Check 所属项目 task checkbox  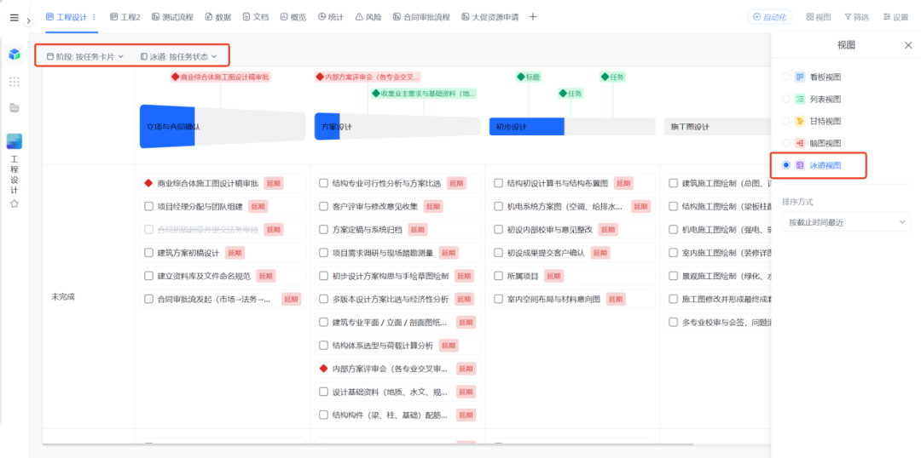coord(498,276)
